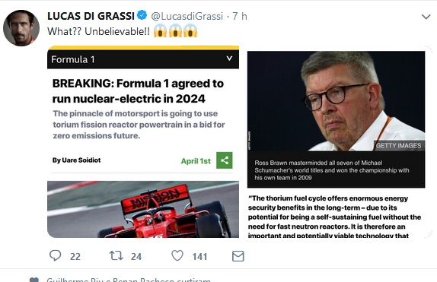Click the Formula 1 black header bar
The image size is (437, 282).
[x=143, y=59]
